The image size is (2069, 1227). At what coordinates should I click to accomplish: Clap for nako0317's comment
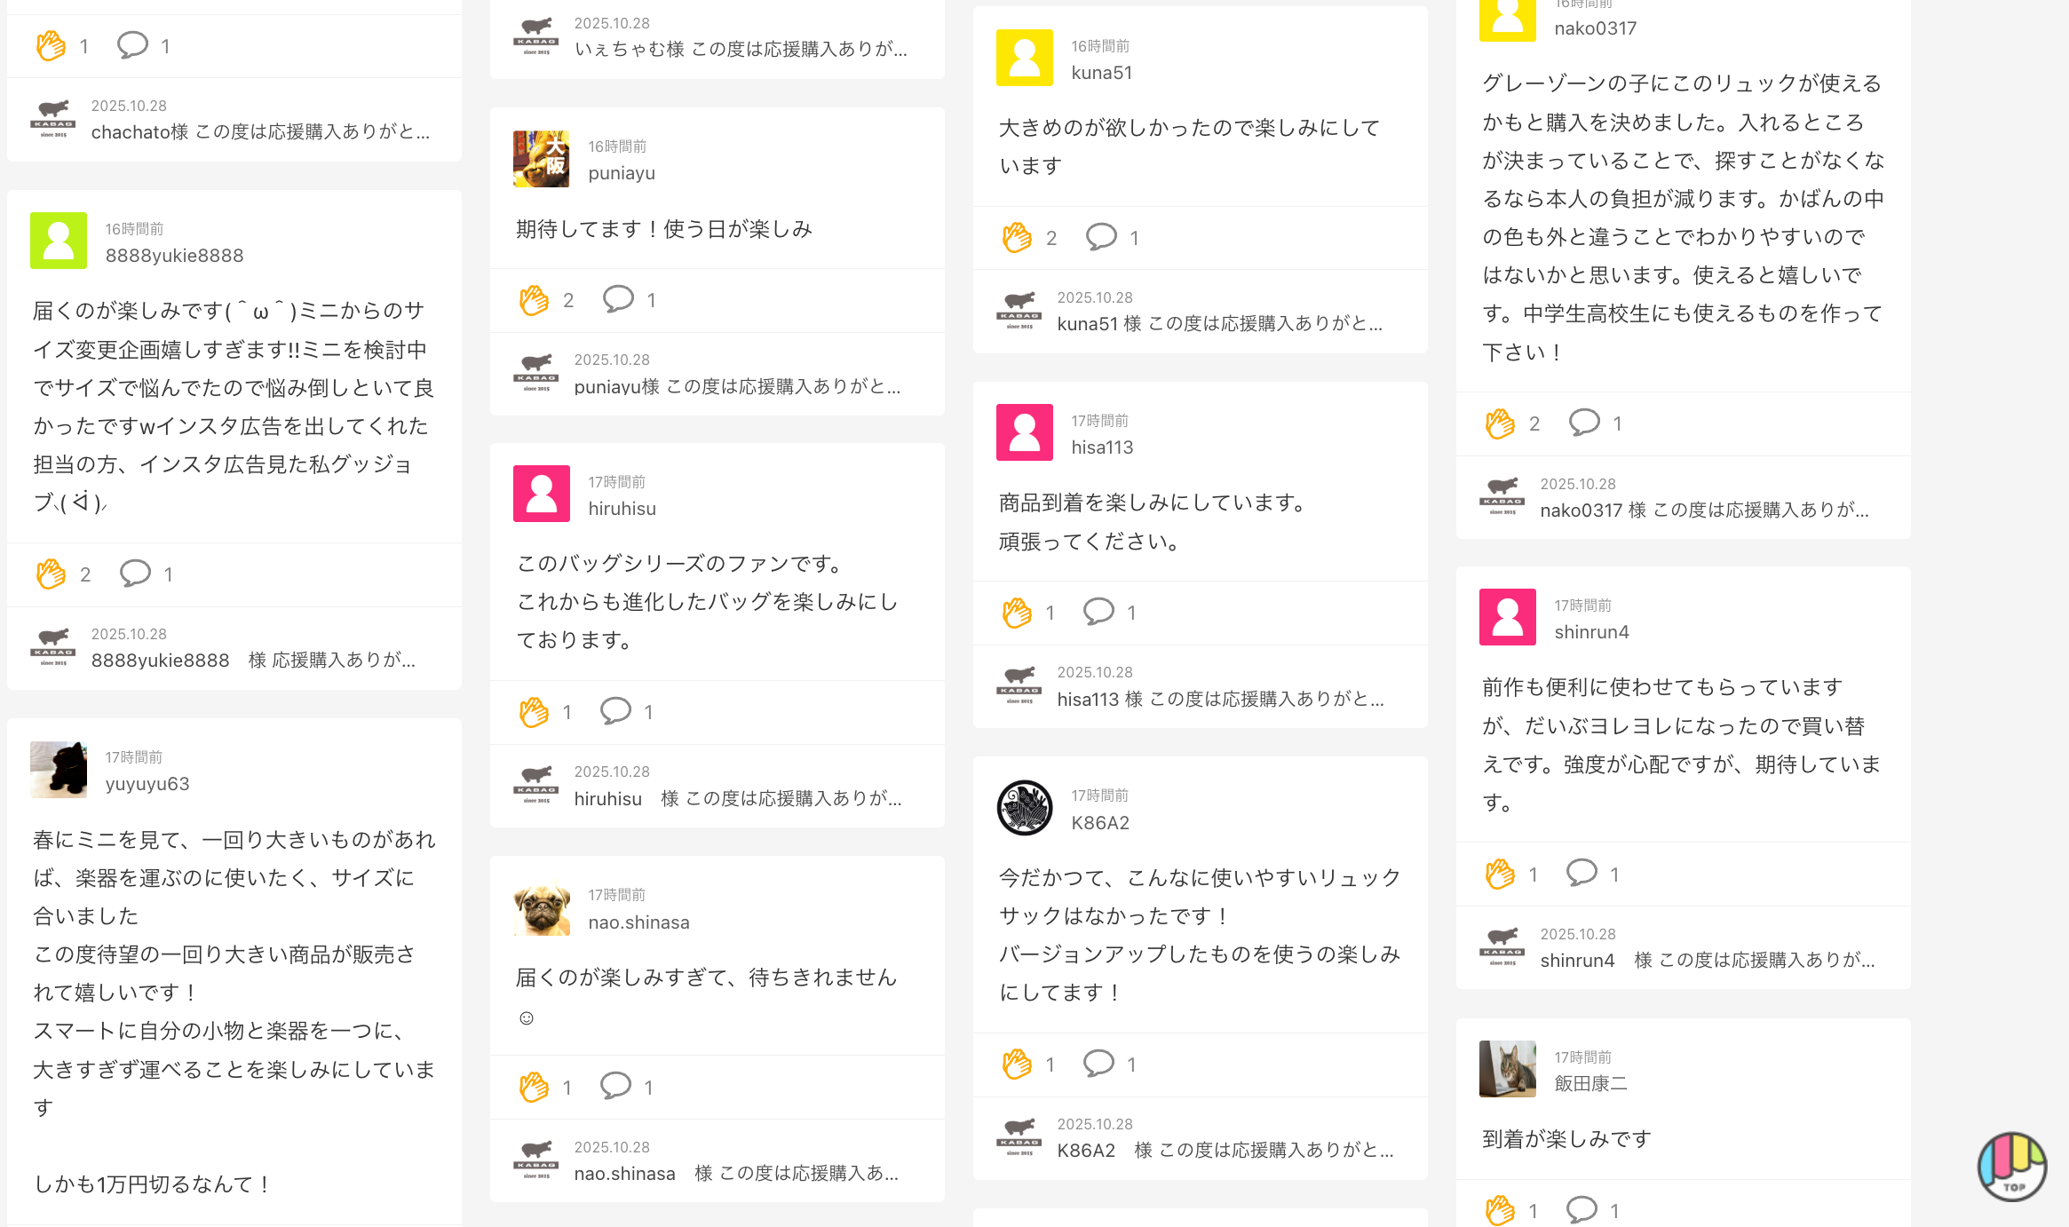point(1500,424)
